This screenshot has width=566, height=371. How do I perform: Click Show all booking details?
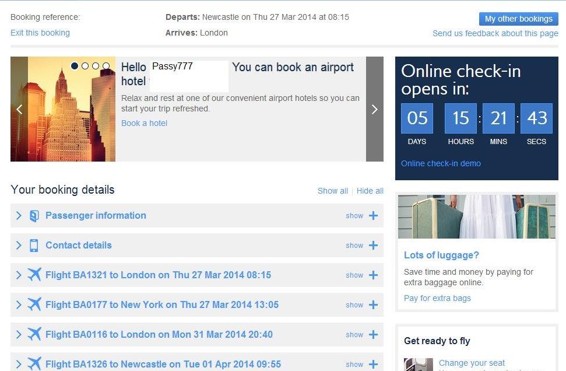coord(332,191)
